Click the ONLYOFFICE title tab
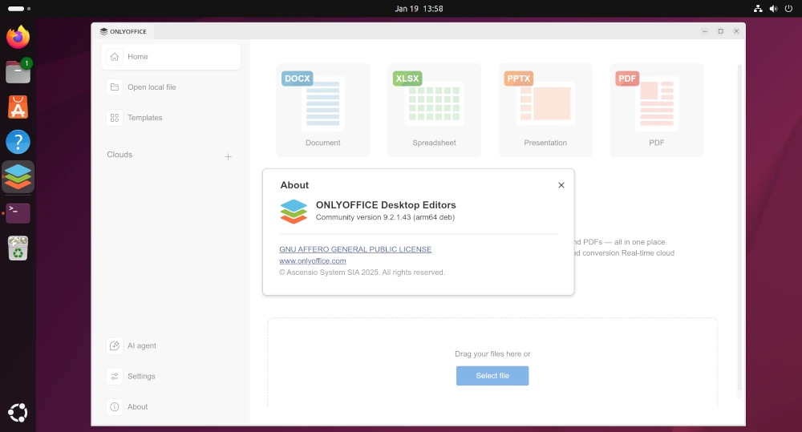The width and height of the screenshot is (802, 432). pos(124,31)
